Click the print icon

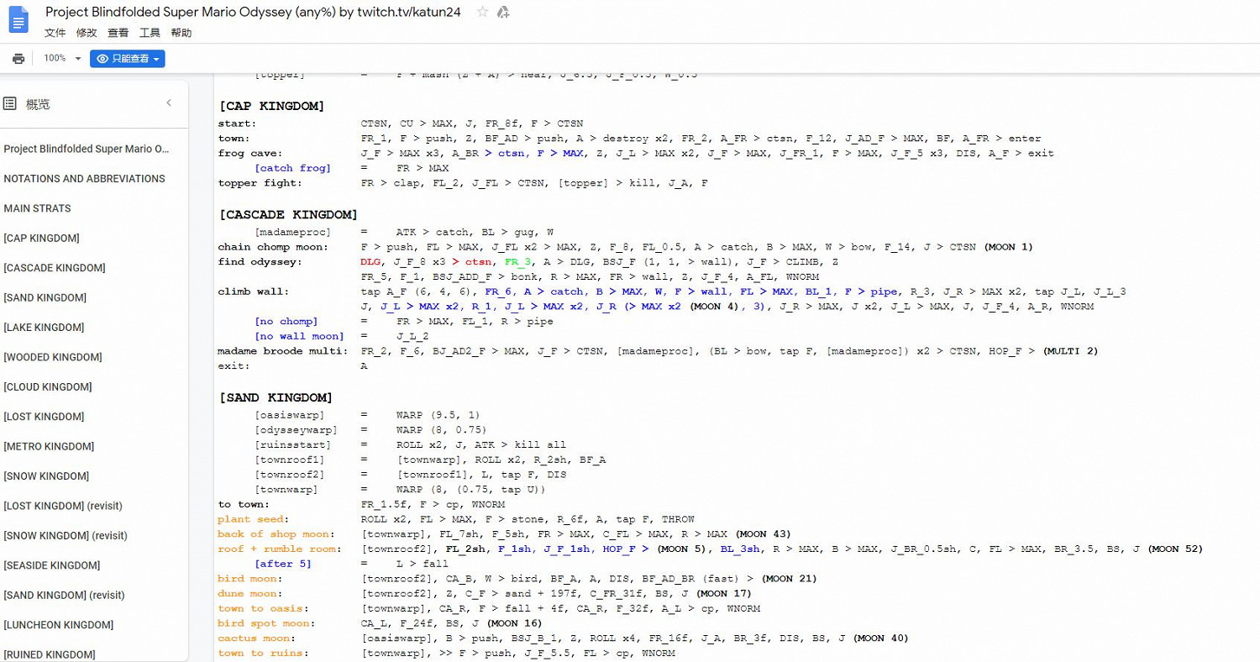pyautogui.click(x=18, y=58)
